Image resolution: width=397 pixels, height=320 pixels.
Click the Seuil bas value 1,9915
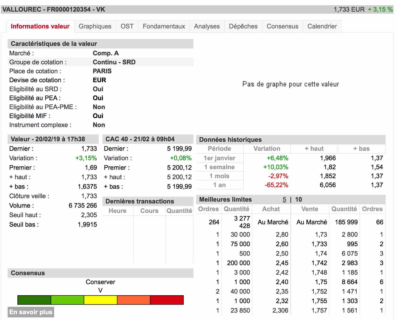pyautogui.click(x=87, y=225)
